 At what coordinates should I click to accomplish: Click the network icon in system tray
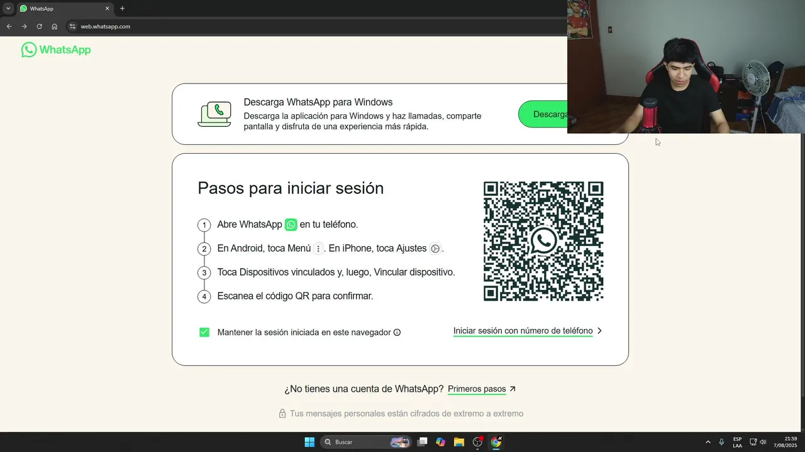click(753, 442)
